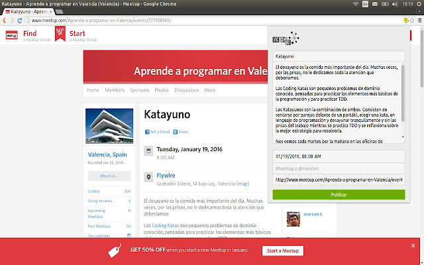Click Find a Meetup Group
Screen dimensions: 424x265
37,35
